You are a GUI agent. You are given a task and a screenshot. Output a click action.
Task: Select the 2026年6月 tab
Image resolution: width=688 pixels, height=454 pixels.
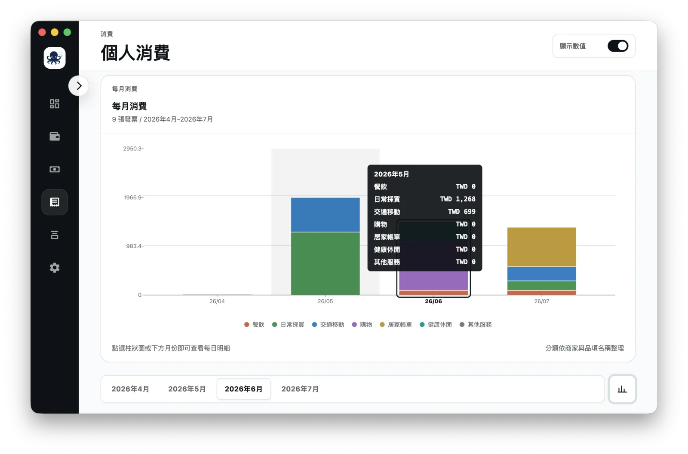[x=244, y=389]
